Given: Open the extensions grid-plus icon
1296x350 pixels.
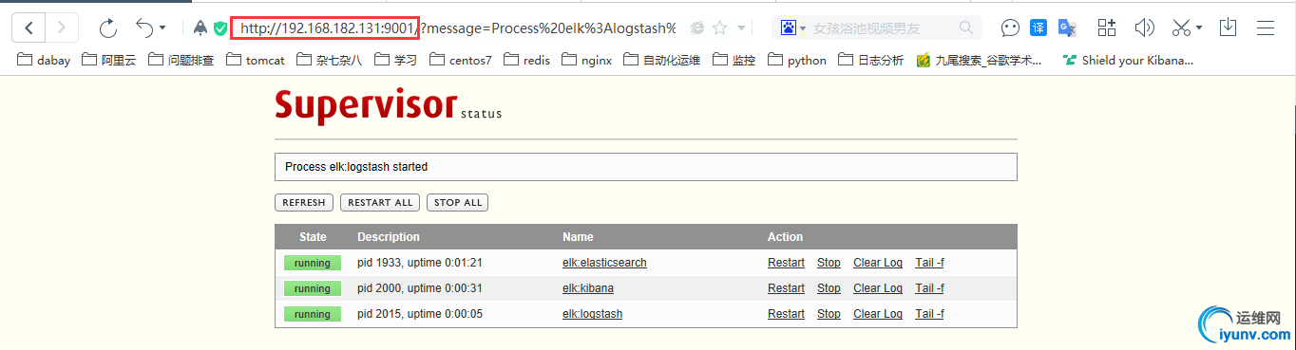Looking at the screenshot, I should 1107,28.
